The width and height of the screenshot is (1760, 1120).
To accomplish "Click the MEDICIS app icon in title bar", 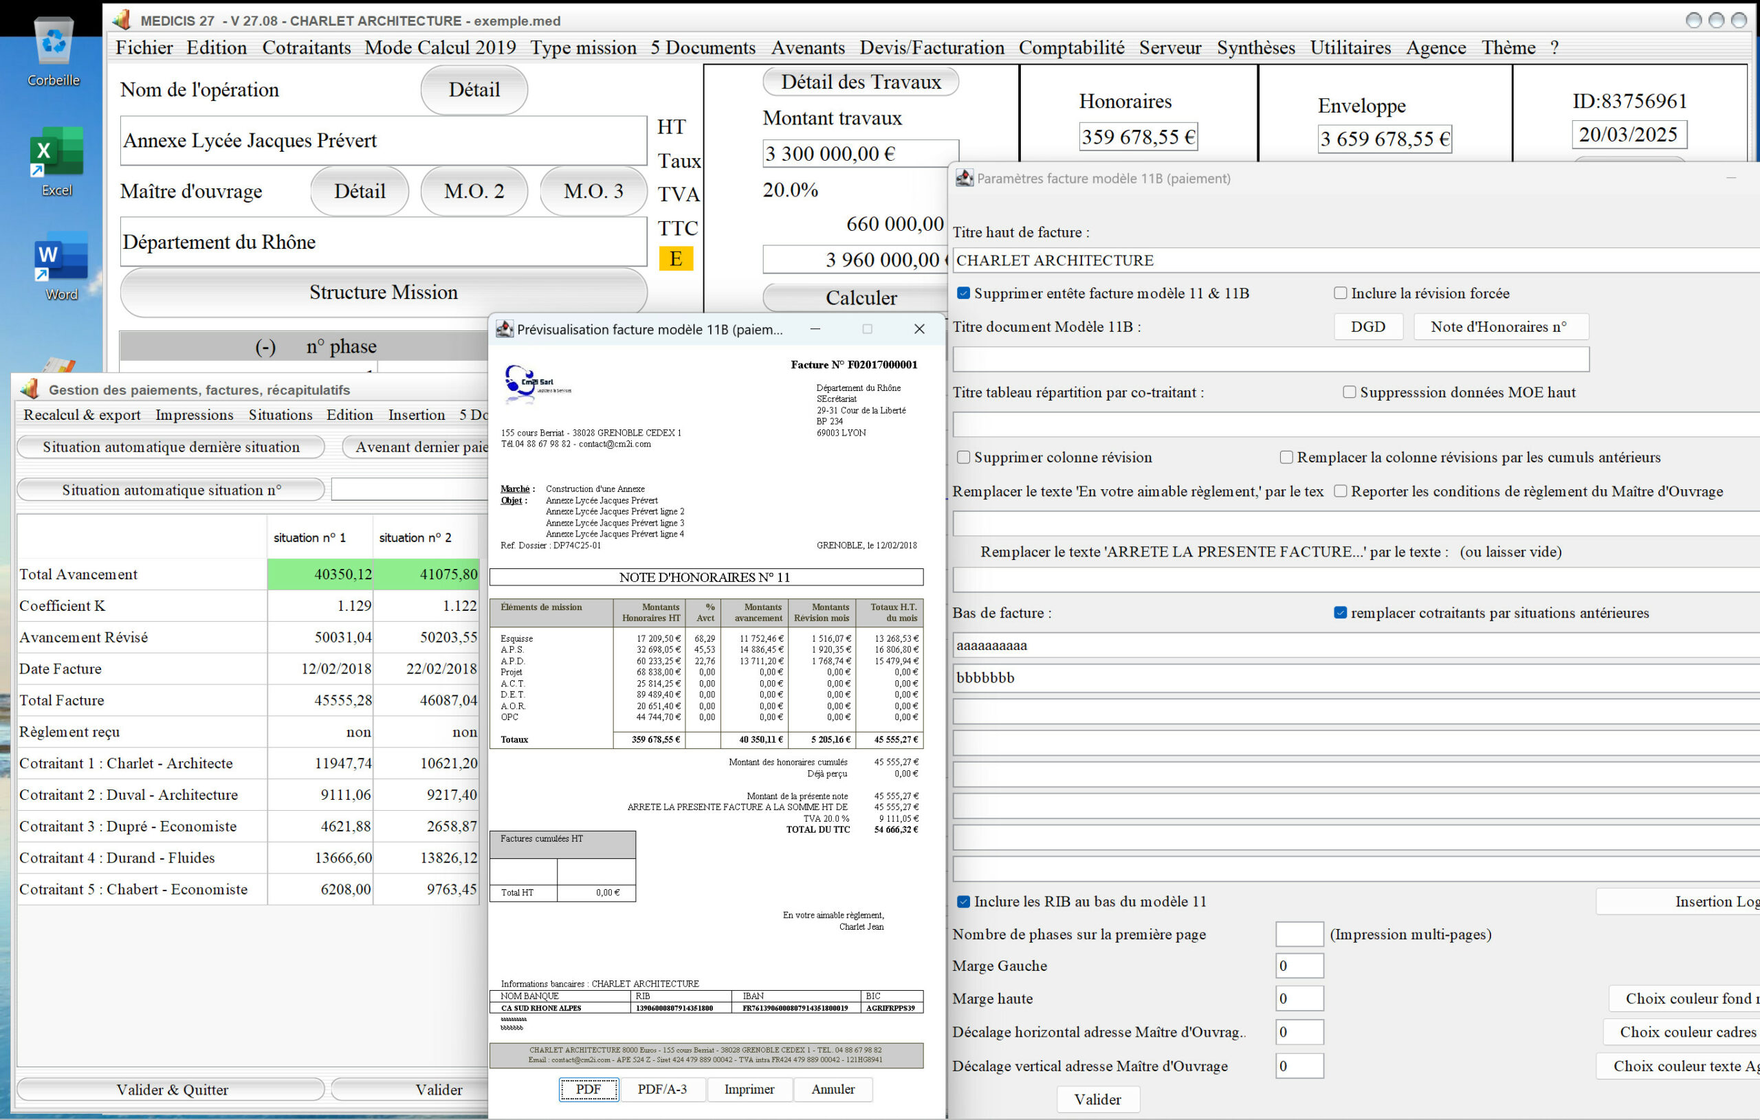I will tap(121, 20).
